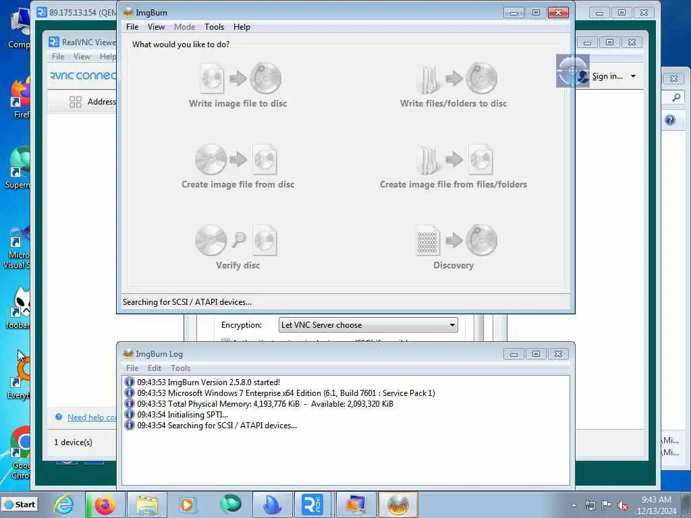Viewport: 691px width, 518px height.
Task: Open ImgBurn Help menu
Action: tap(242, 27)
